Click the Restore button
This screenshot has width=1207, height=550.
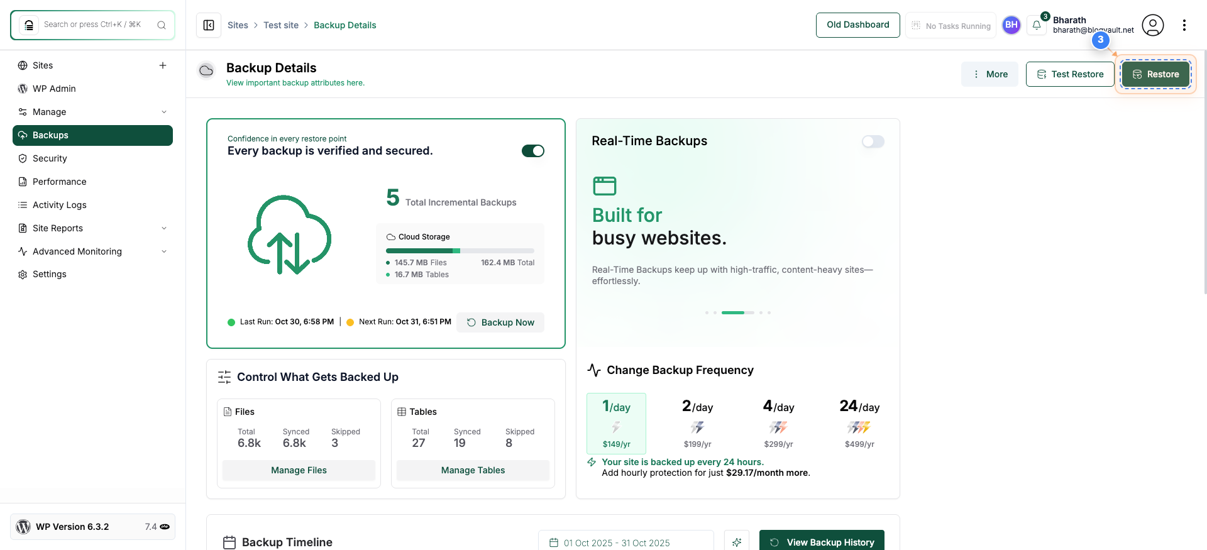[x=1155, y=74]
